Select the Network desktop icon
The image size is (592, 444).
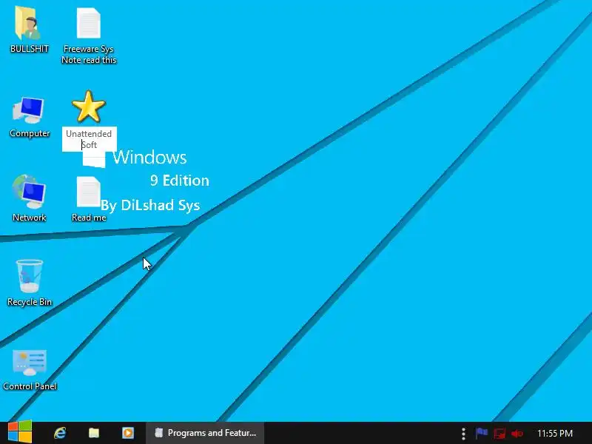pyautogui.click(x=29, y=192)
